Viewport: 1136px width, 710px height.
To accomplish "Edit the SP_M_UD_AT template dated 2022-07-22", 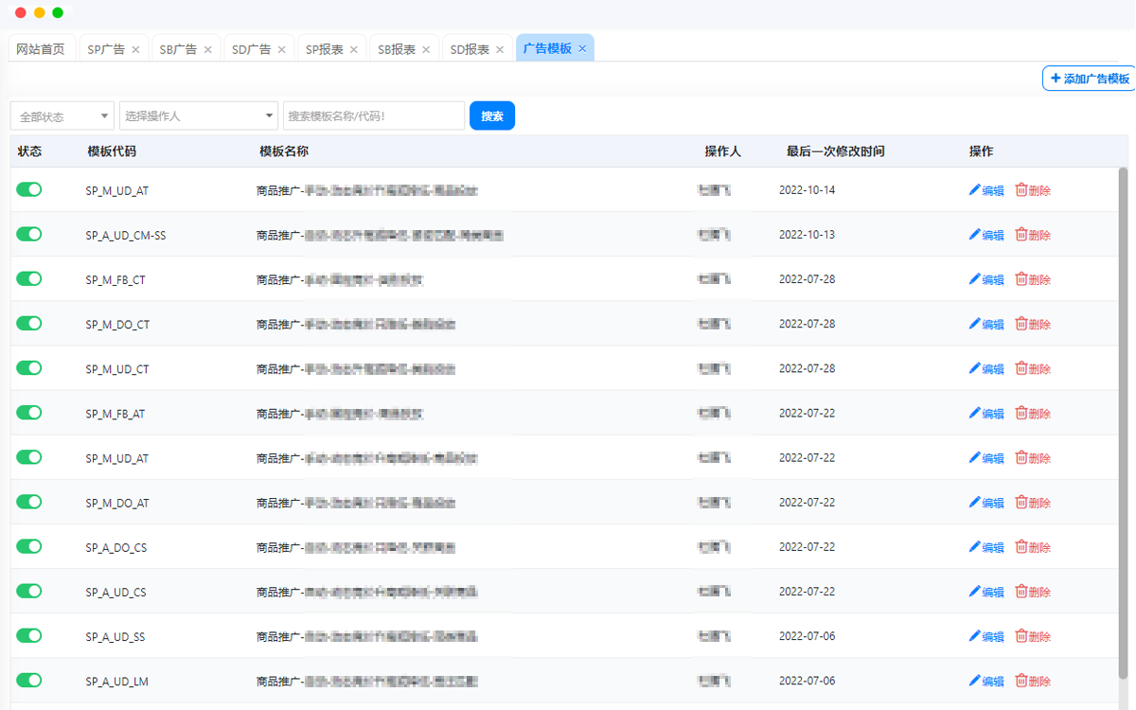I will click(x=986, y=458).
